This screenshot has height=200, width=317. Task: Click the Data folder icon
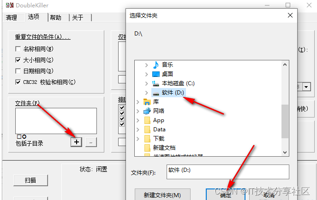147,129
